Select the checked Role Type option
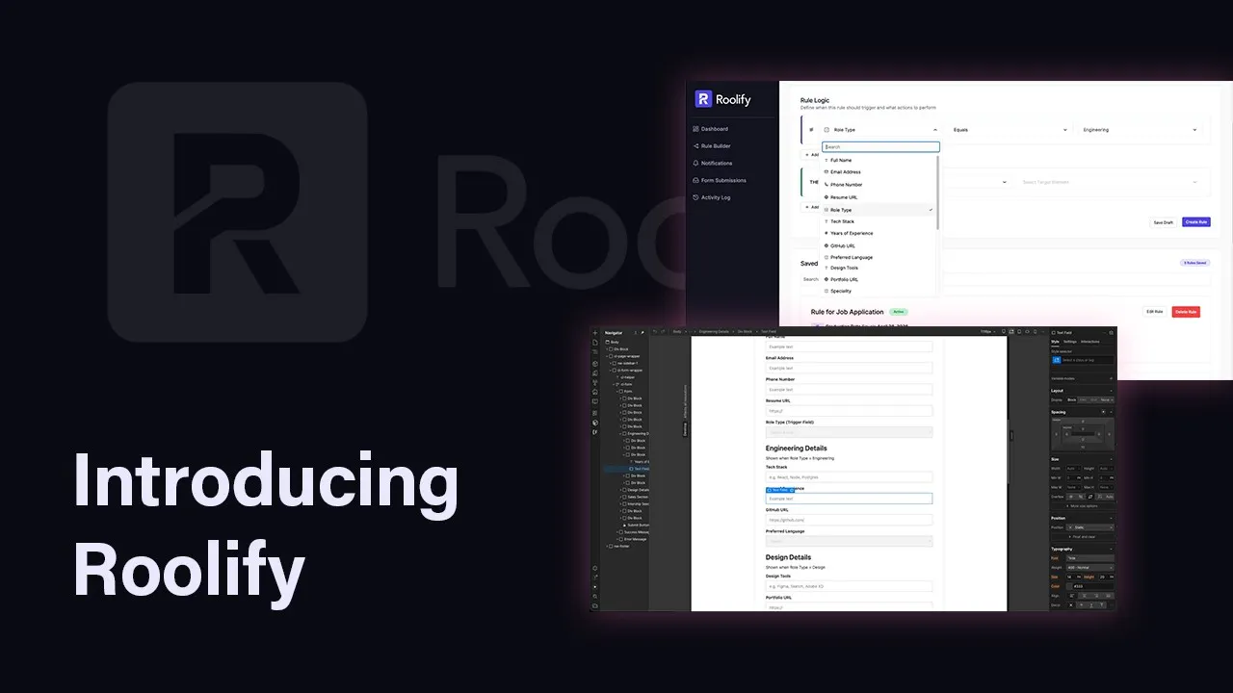This screenshot has width=1233, height=693. pos(879,210)
